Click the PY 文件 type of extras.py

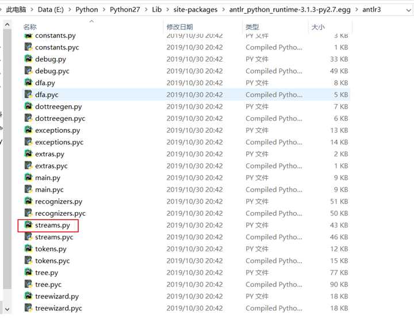pos(257,154)
